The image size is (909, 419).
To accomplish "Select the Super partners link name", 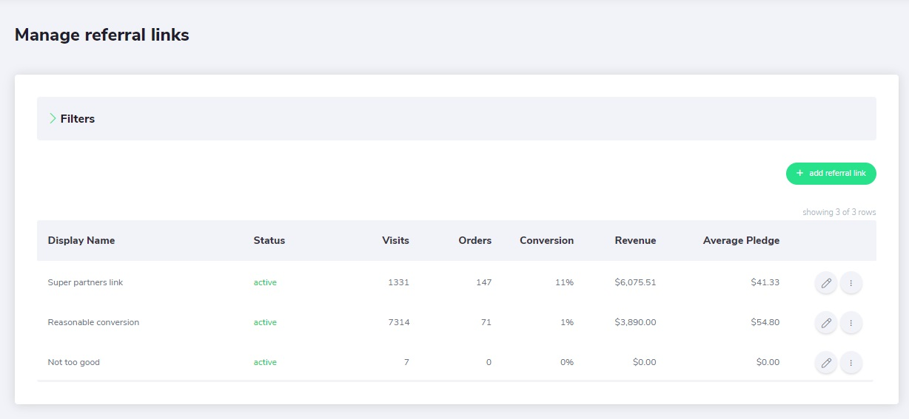I will click(86, 282).
